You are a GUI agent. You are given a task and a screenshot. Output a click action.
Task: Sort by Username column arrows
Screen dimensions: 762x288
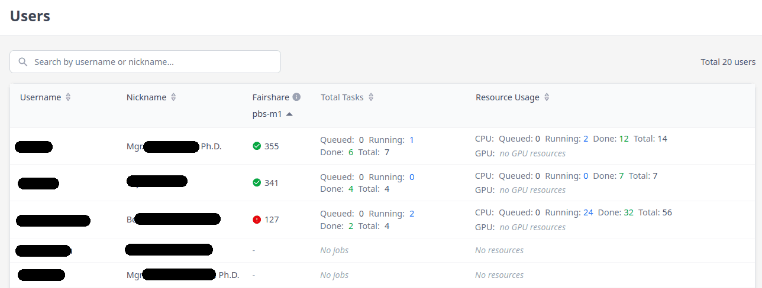pyautogui.click(x=68, y=97)
